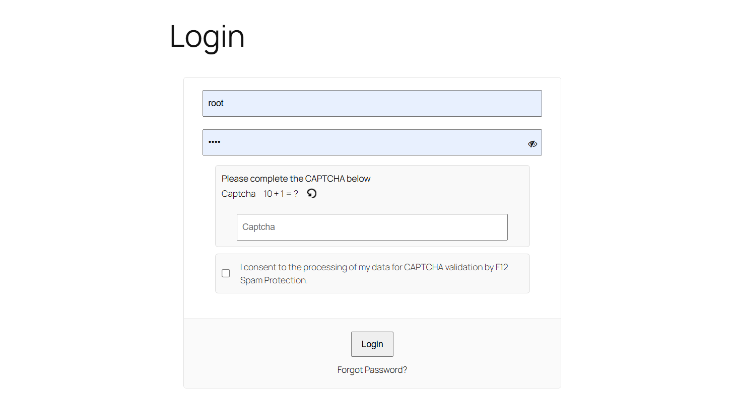Open the Forgot Password? link
733x393 pixels.
coord(372,370)
